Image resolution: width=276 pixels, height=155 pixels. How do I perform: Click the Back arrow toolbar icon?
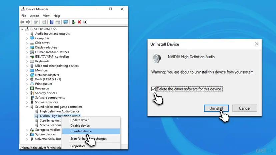(22, 22)
